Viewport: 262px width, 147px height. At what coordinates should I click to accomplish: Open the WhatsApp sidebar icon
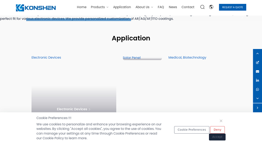click(x=257, y=90)
